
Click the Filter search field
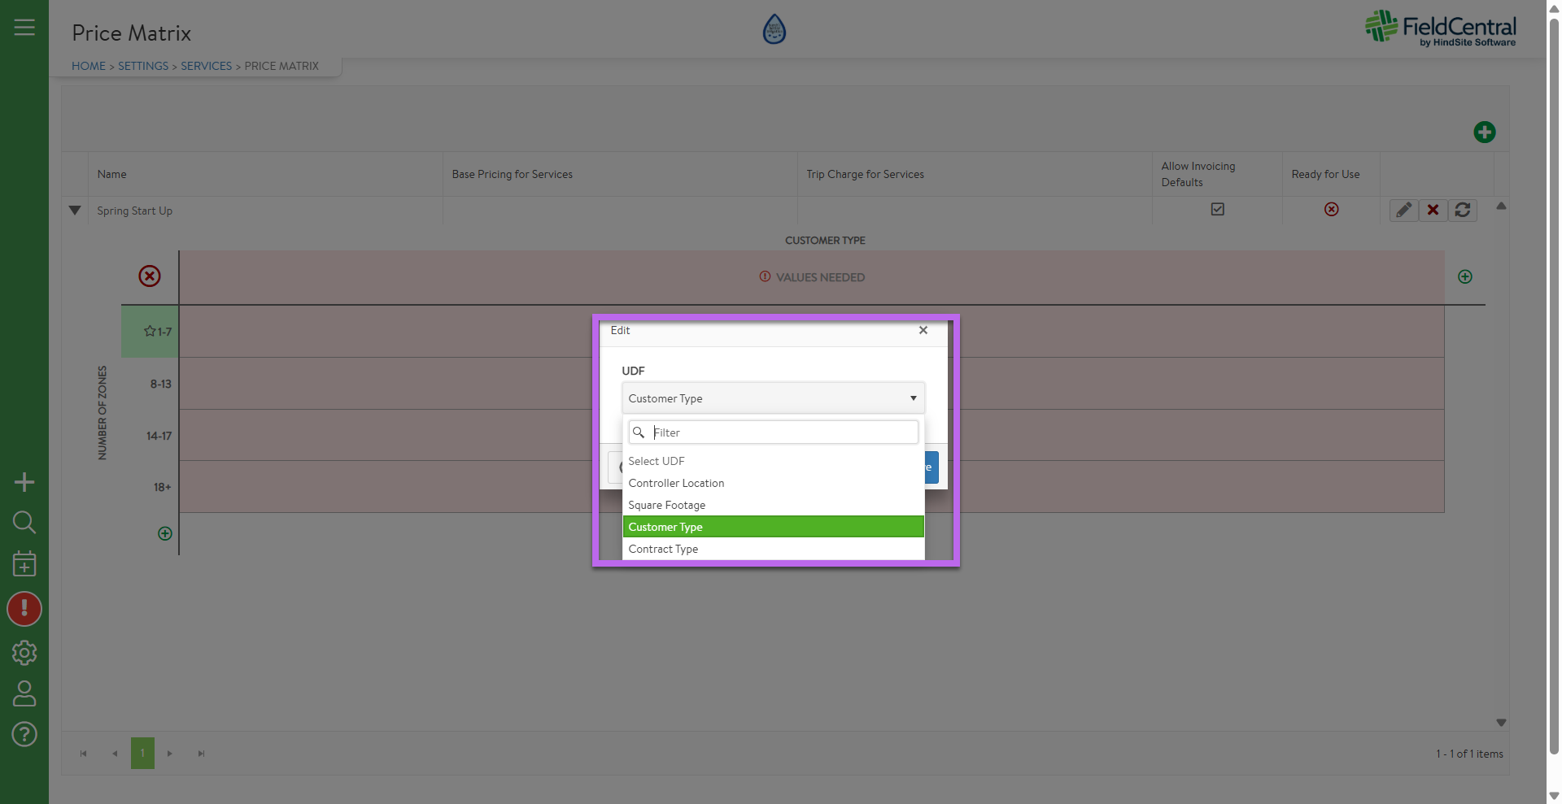coord(781,432)
